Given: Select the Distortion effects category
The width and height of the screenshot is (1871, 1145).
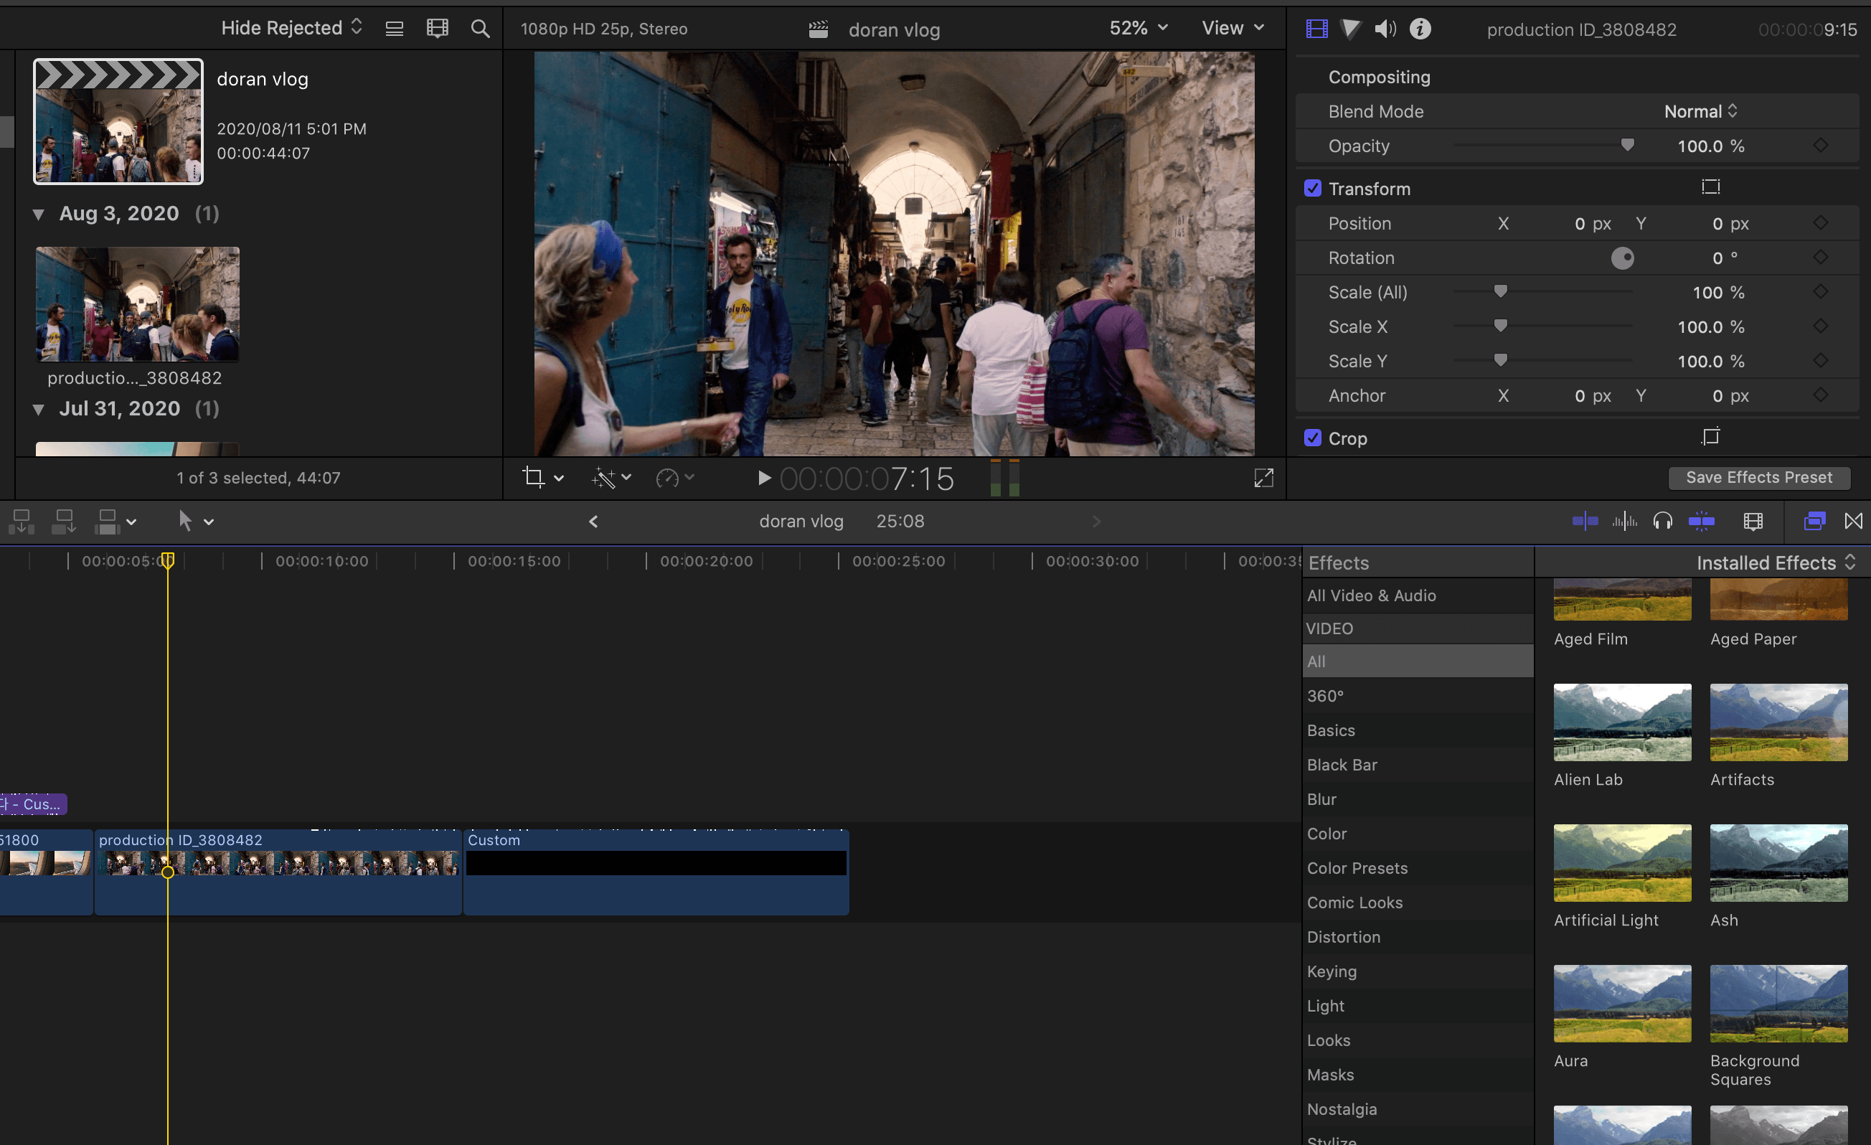Looking at the screenshot, I should 1343,937.
